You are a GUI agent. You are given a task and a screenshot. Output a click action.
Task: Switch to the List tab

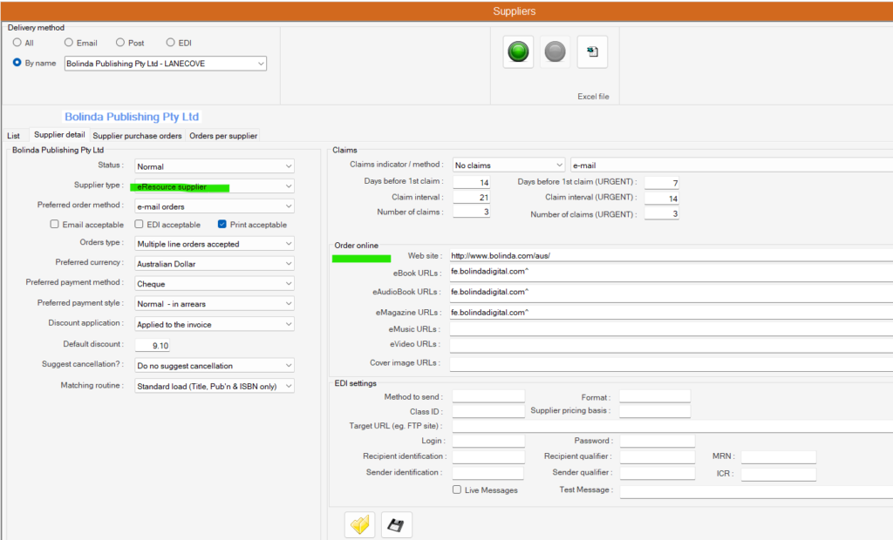[x=13, y=135]
